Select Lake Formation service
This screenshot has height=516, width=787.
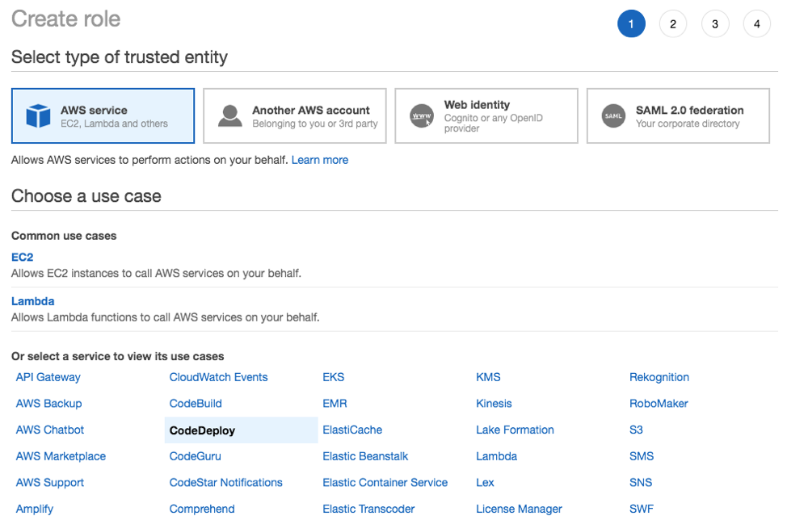click(515, 430)
